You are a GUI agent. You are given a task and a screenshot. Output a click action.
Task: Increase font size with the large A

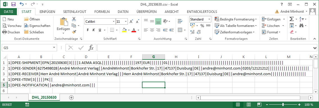131,22
